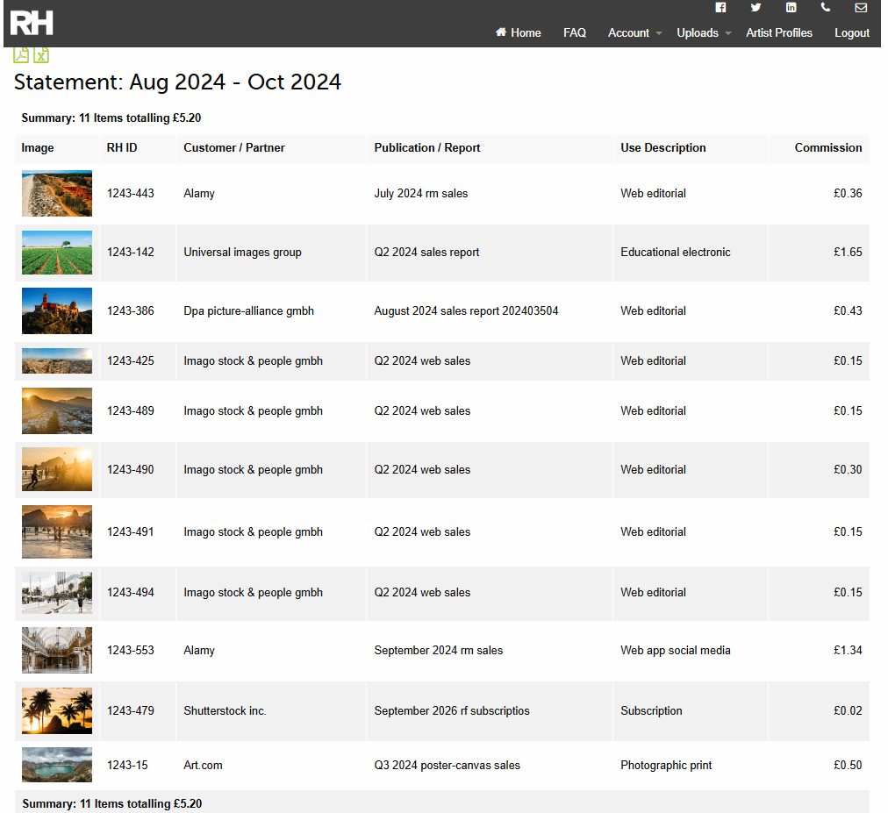The width and height of the screenshot is (888, 813).
Task: Open the Twitter icon link
Action: (x=756, y=8)
